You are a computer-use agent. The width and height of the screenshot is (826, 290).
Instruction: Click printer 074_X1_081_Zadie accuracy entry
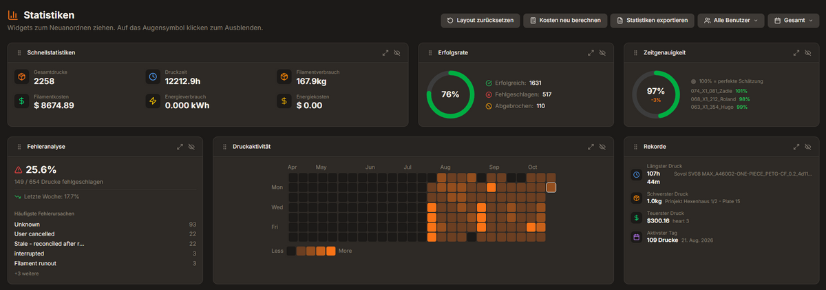pos(719,90)
